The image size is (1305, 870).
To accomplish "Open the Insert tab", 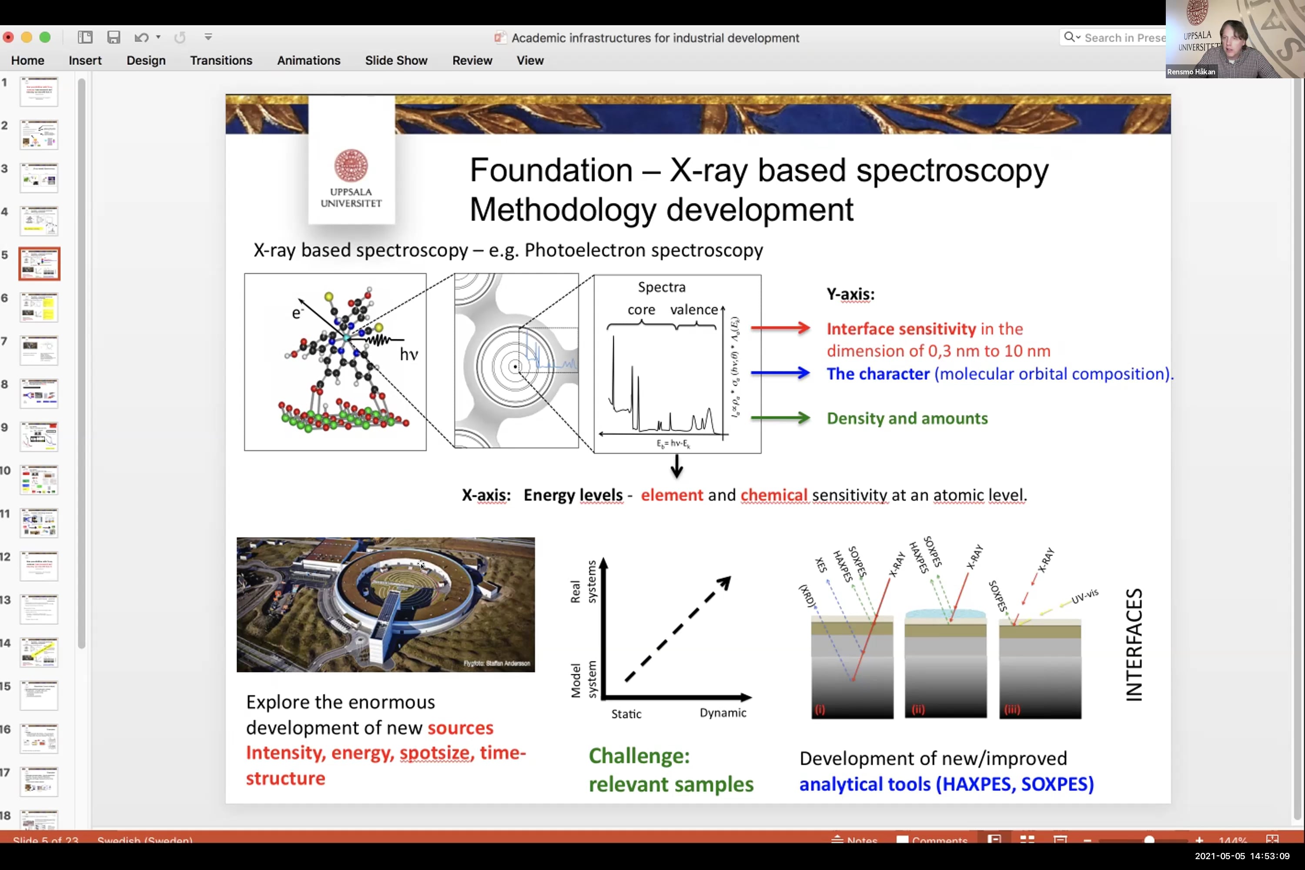I will click(85, 60).
